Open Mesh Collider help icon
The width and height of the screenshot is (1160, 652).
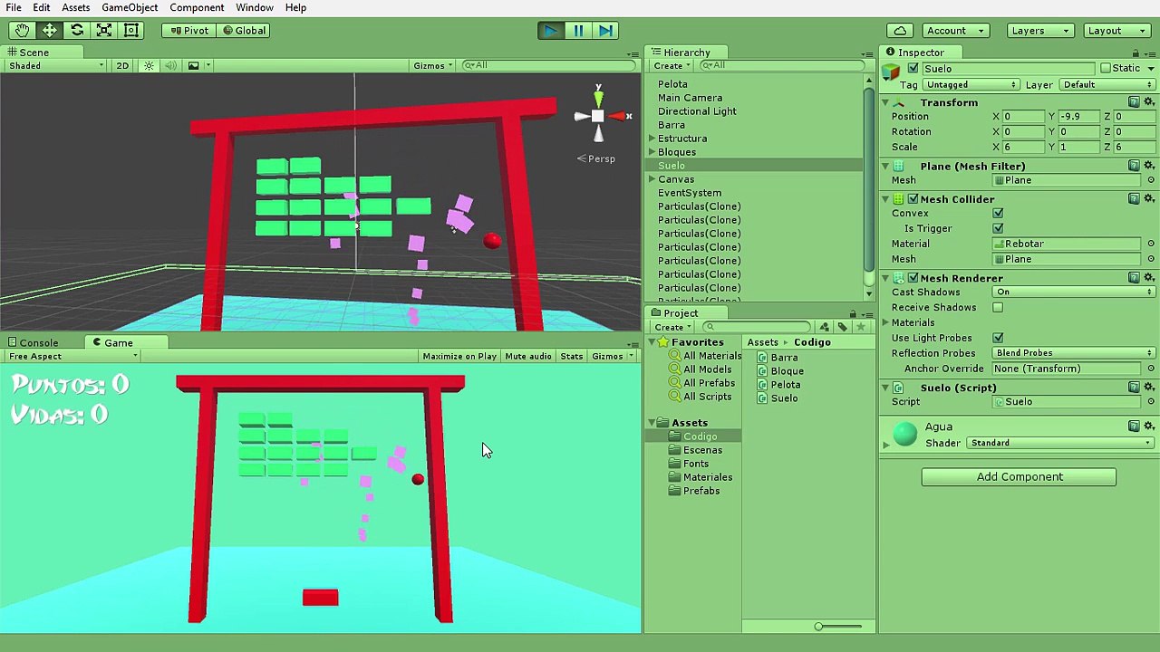(x=1134, y=198)
